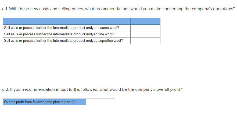The width and height of the screenshot is (237, 139).
Task: Click the overall profit input box
Action: pyautogui.click(x=100, y=102)
